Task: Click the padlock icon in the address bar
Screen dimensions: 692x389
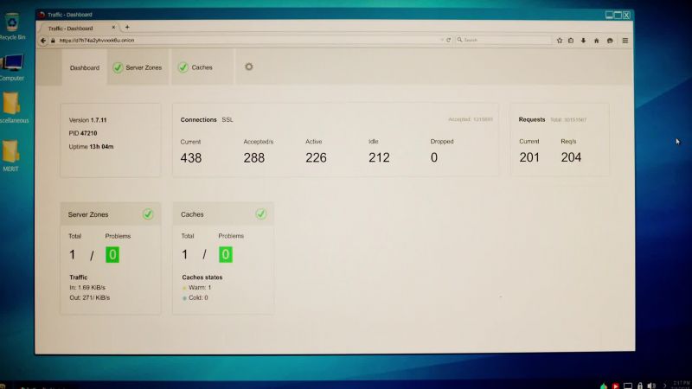Action: tap(53, 41)
